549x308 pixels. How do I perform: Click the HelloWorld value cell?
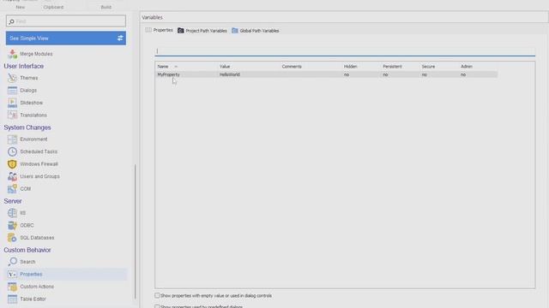[x=230, y=74]
